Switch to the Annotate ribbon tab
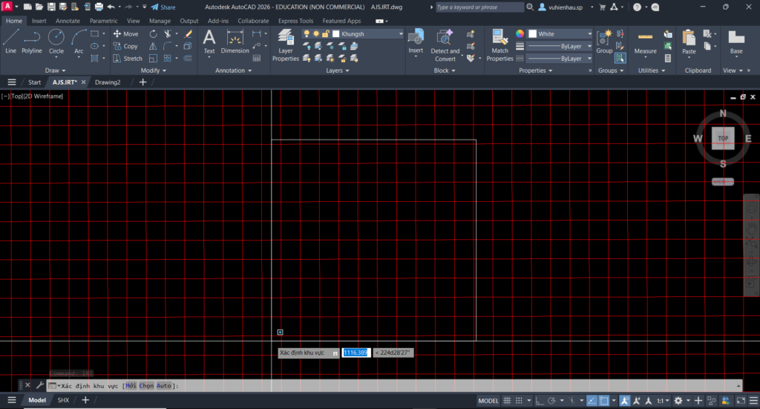 pos(68,21)
